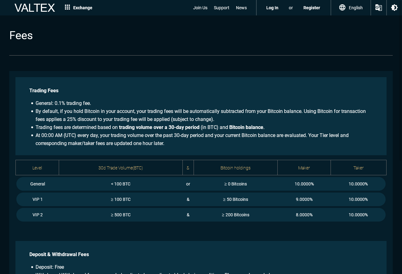Select the VIP 2 fee row
Image resolution: width=402 pixels, height=274 pixels.
coord(201,215)
